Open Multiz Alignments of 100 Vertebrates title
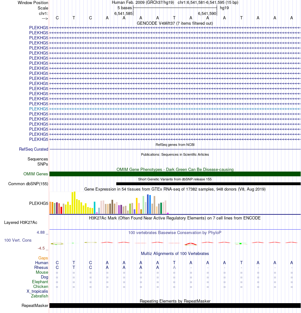Viewport: 301px width, 313px height. pos(175,253)
